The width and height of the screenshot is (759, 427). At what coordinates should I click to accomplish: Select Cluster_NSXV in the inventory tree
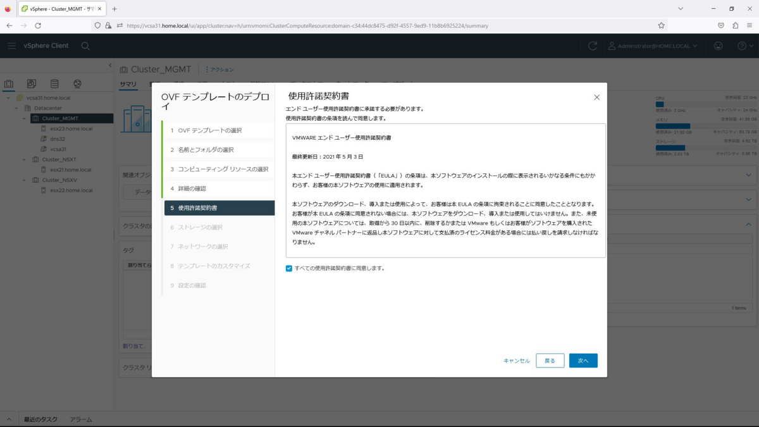(59, 180)
